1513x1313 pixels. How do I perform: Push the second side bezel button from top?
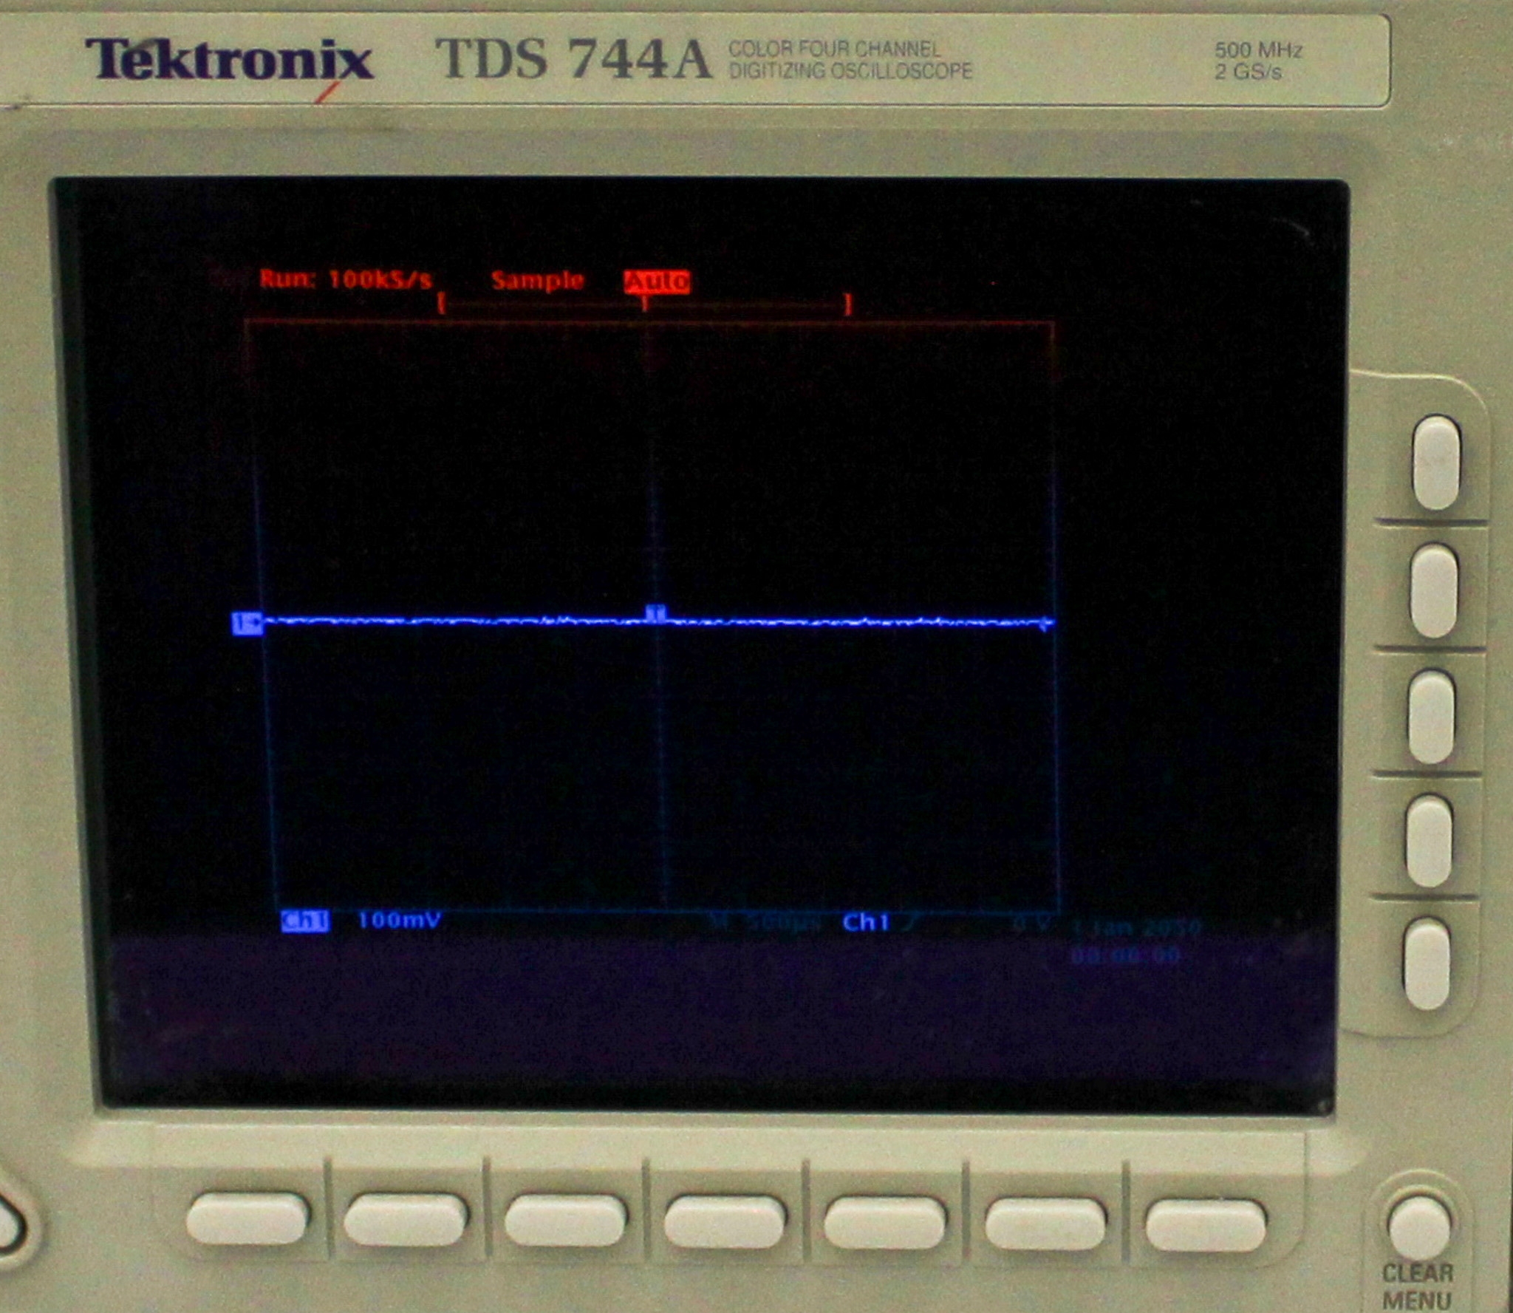[1434, 590]
